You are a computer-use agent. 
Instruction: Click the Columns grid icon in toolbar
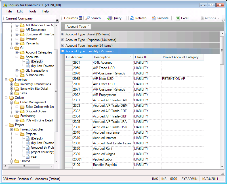tap(81, 18)
